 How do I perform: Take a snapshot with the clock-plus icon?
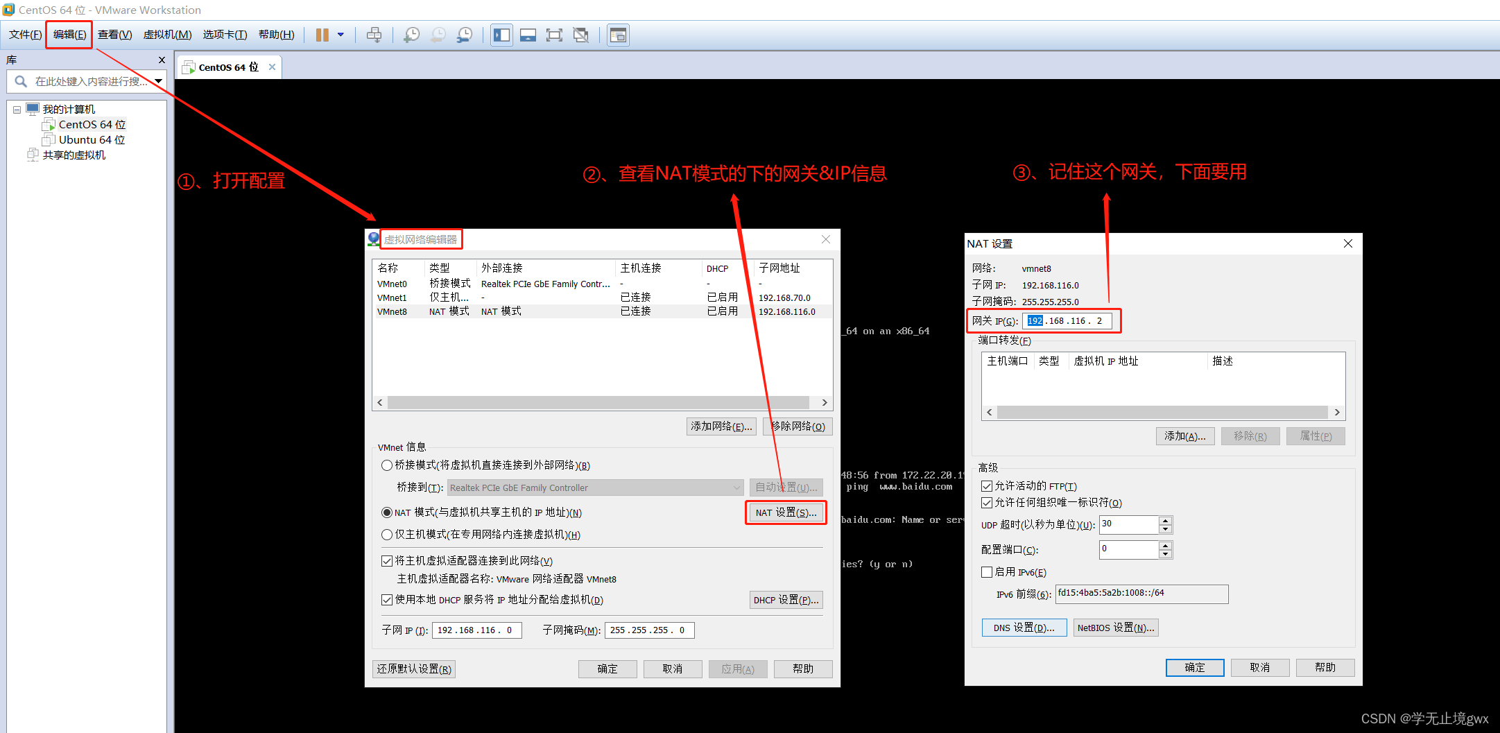[412, 35]
